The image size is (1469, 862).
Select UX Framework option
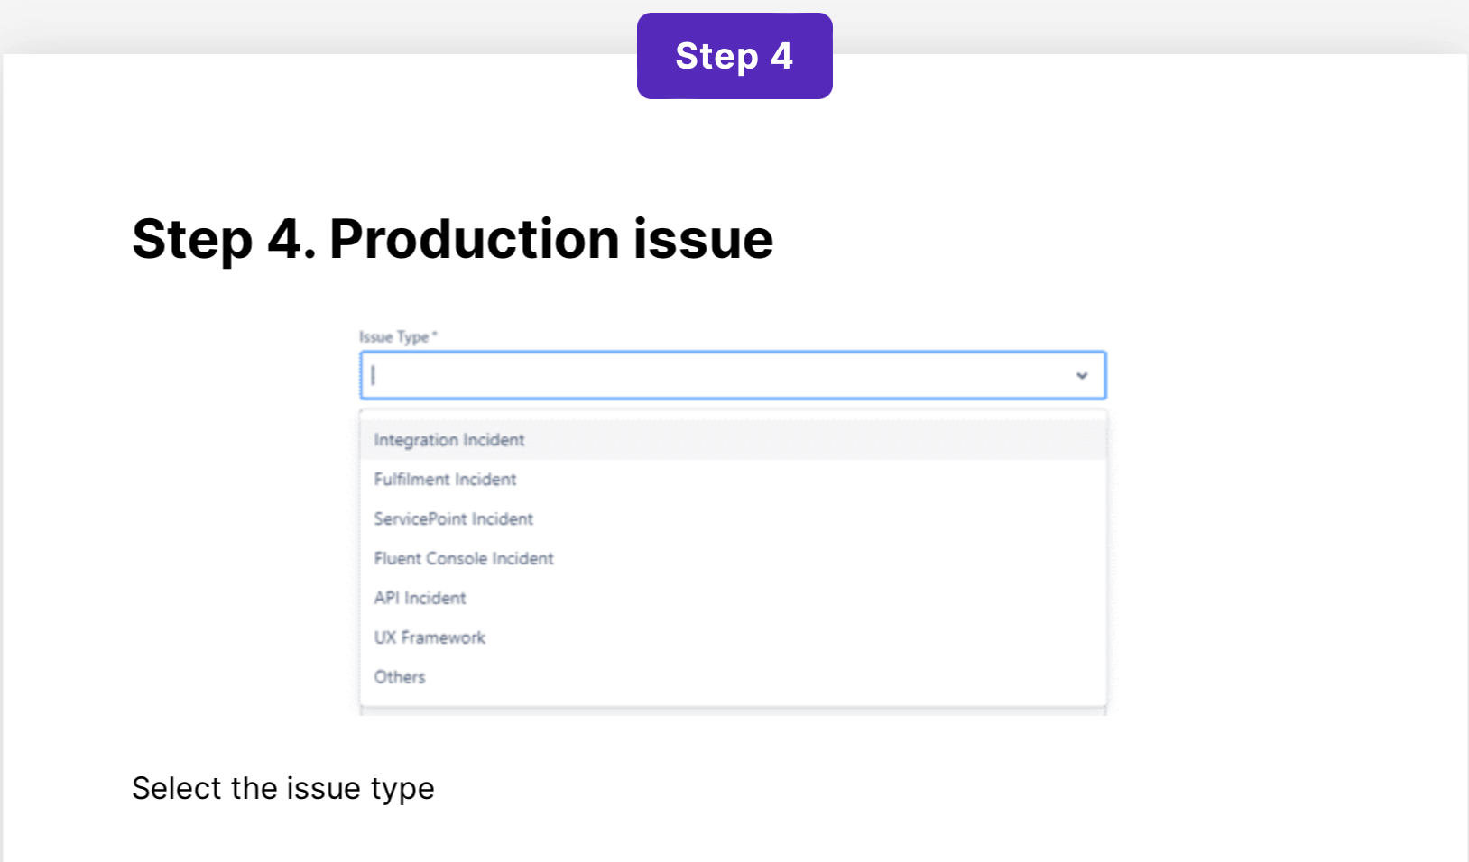point(430,638)
